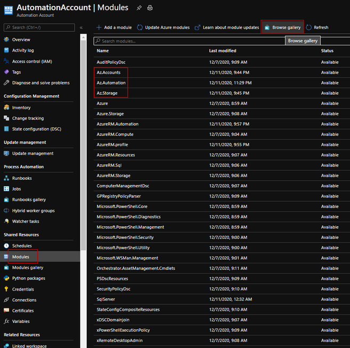Open Overview menu item text
The height and width of the screenshot is (348, 350).
pyautogui.click(x=21, y=39)
